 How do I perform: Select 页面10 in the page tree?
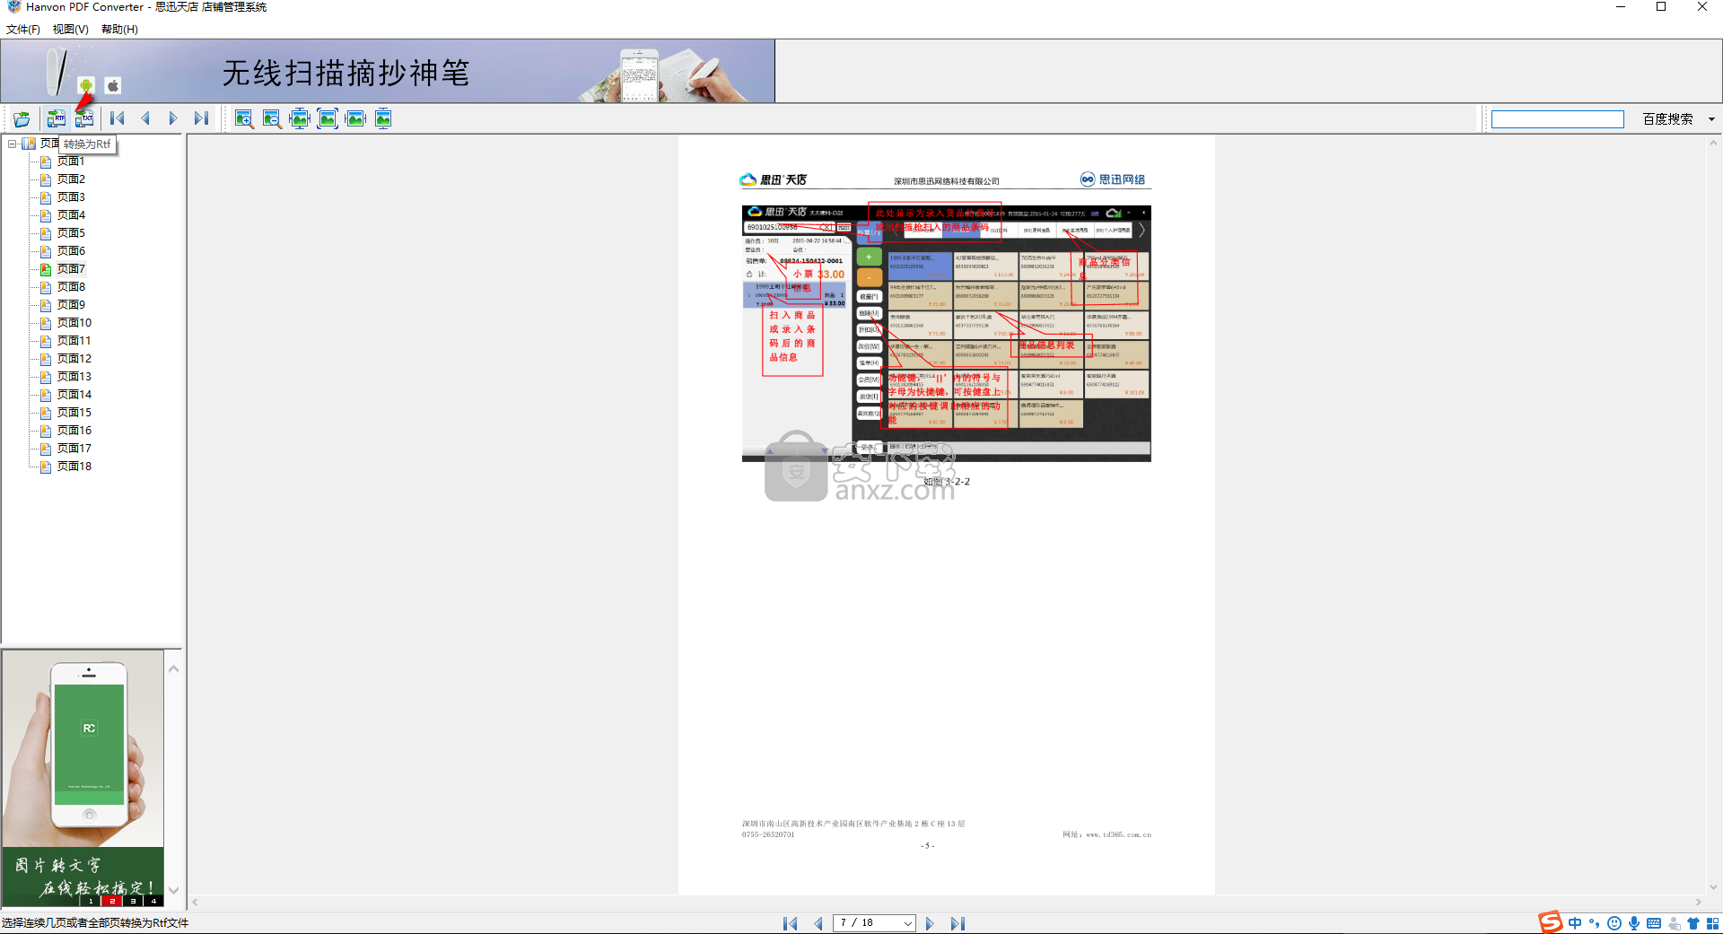74,323
